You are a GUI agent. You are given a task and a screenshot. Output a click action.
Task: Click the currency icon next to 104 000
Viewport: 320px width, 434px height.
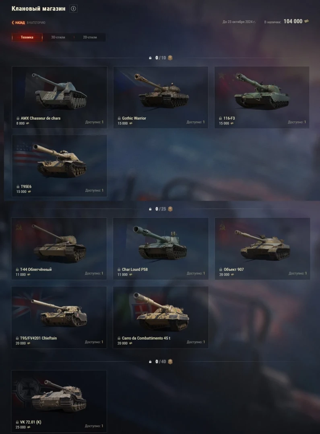point(306,21)
